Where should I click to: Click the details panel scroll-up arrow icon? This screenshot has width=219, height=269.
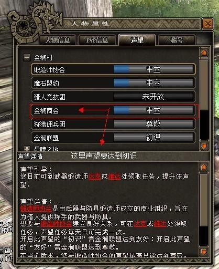(x=204, y=167)
